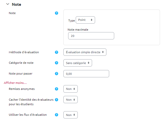Click the Note maximale input field
This screenshot has width=165, height=121.
91,36
